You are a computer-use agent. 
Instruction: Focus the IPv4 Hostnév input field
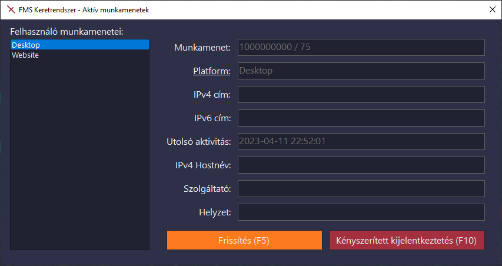point(361,165)
